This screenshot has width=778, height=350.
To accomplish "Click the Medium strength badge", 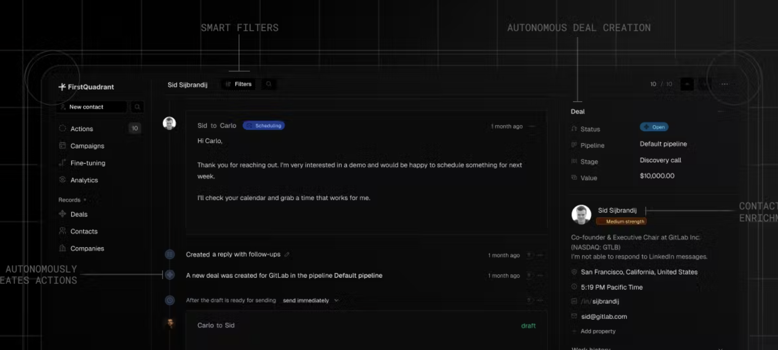I will [621, 222].
